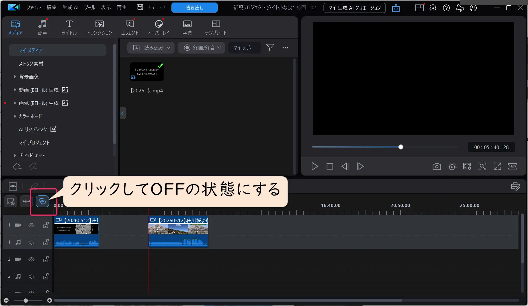Open the エフェクト room tab

pyautogui.click(x=130, y=28)
